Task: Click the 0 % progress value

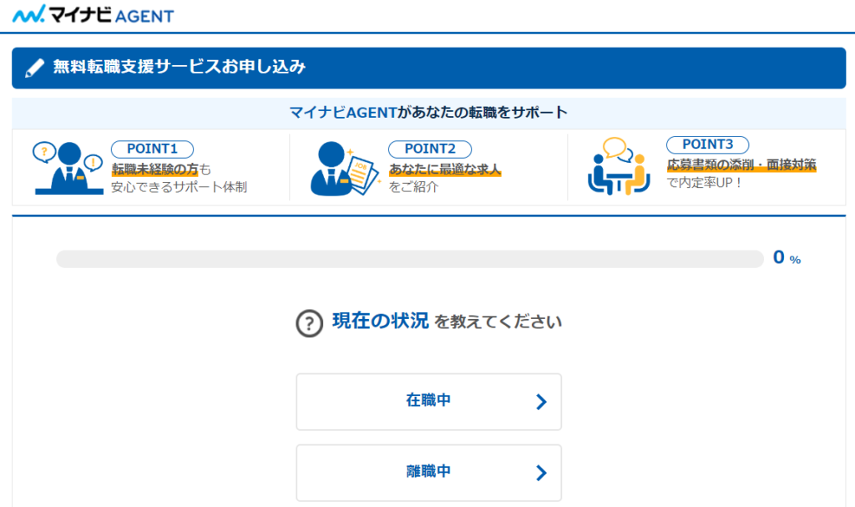Action: [x=787, y=257]
